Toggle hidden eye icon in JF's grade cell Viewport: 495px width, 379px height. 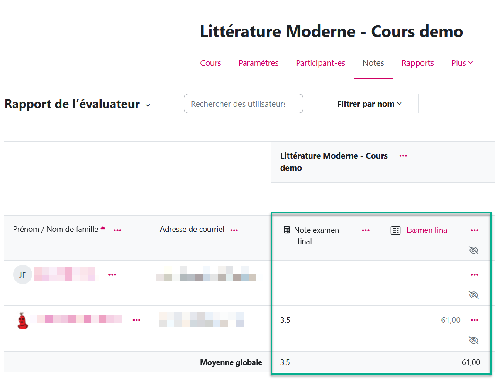pos(474,295)
